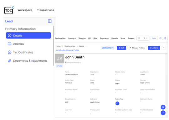
Task: Click the John Smith name heading
Action: coord(75,57)
